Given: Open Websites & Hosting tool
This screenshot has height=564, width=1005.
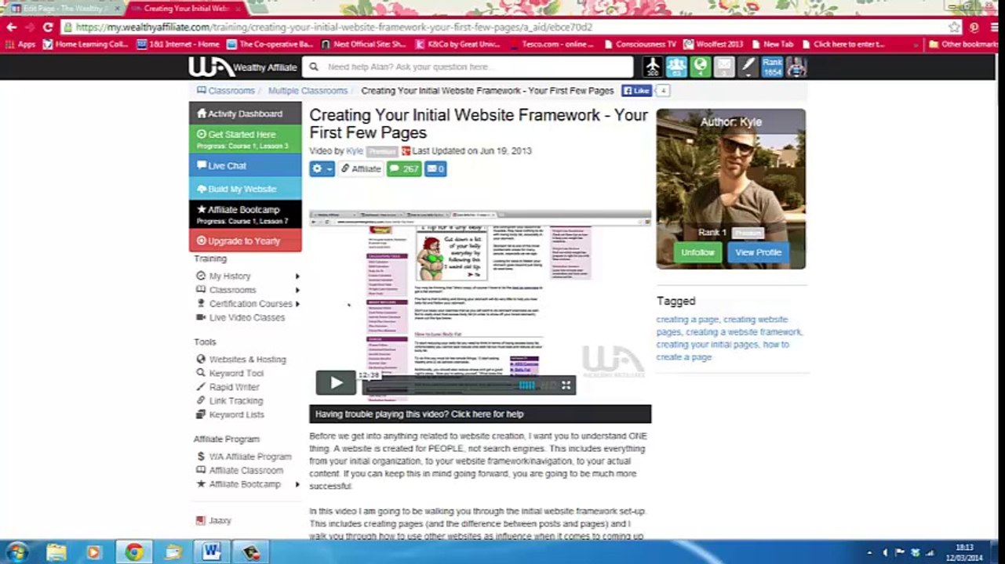Looking at the screenshot, I should [241, 360].
